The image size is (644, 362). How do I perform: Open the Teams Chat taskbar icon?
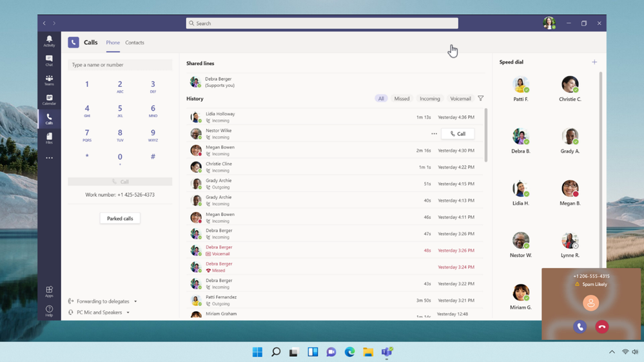click(331, 352)
